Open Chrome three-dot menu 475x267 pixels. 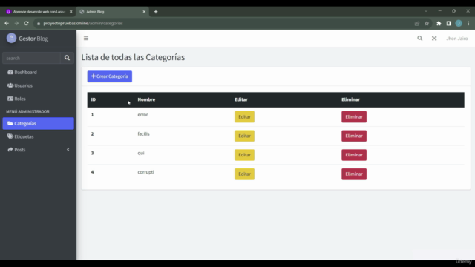[468, 23]
